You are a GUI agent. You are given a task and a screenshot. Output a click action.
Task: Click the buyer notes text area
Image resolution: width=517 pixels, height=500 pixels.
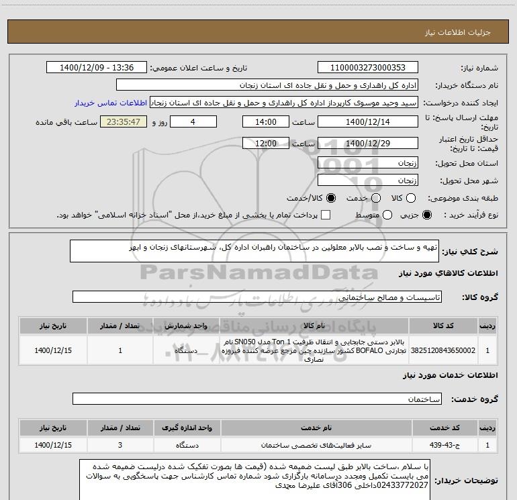(x=254, y=481)
